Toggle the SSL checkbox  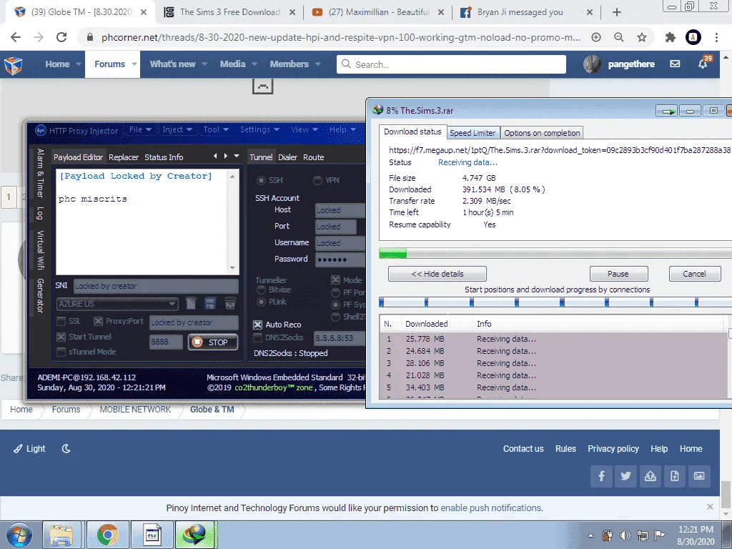61,321
